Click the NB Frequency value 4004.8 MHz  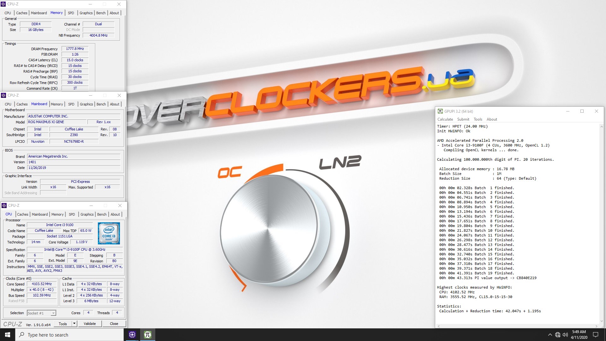pos(98,35)
